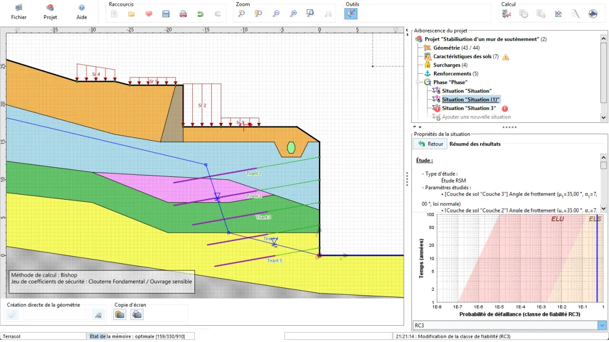Click the save (floppy disk) shortcut icon
The image size is (609, 342).
(x=166, y=14)
